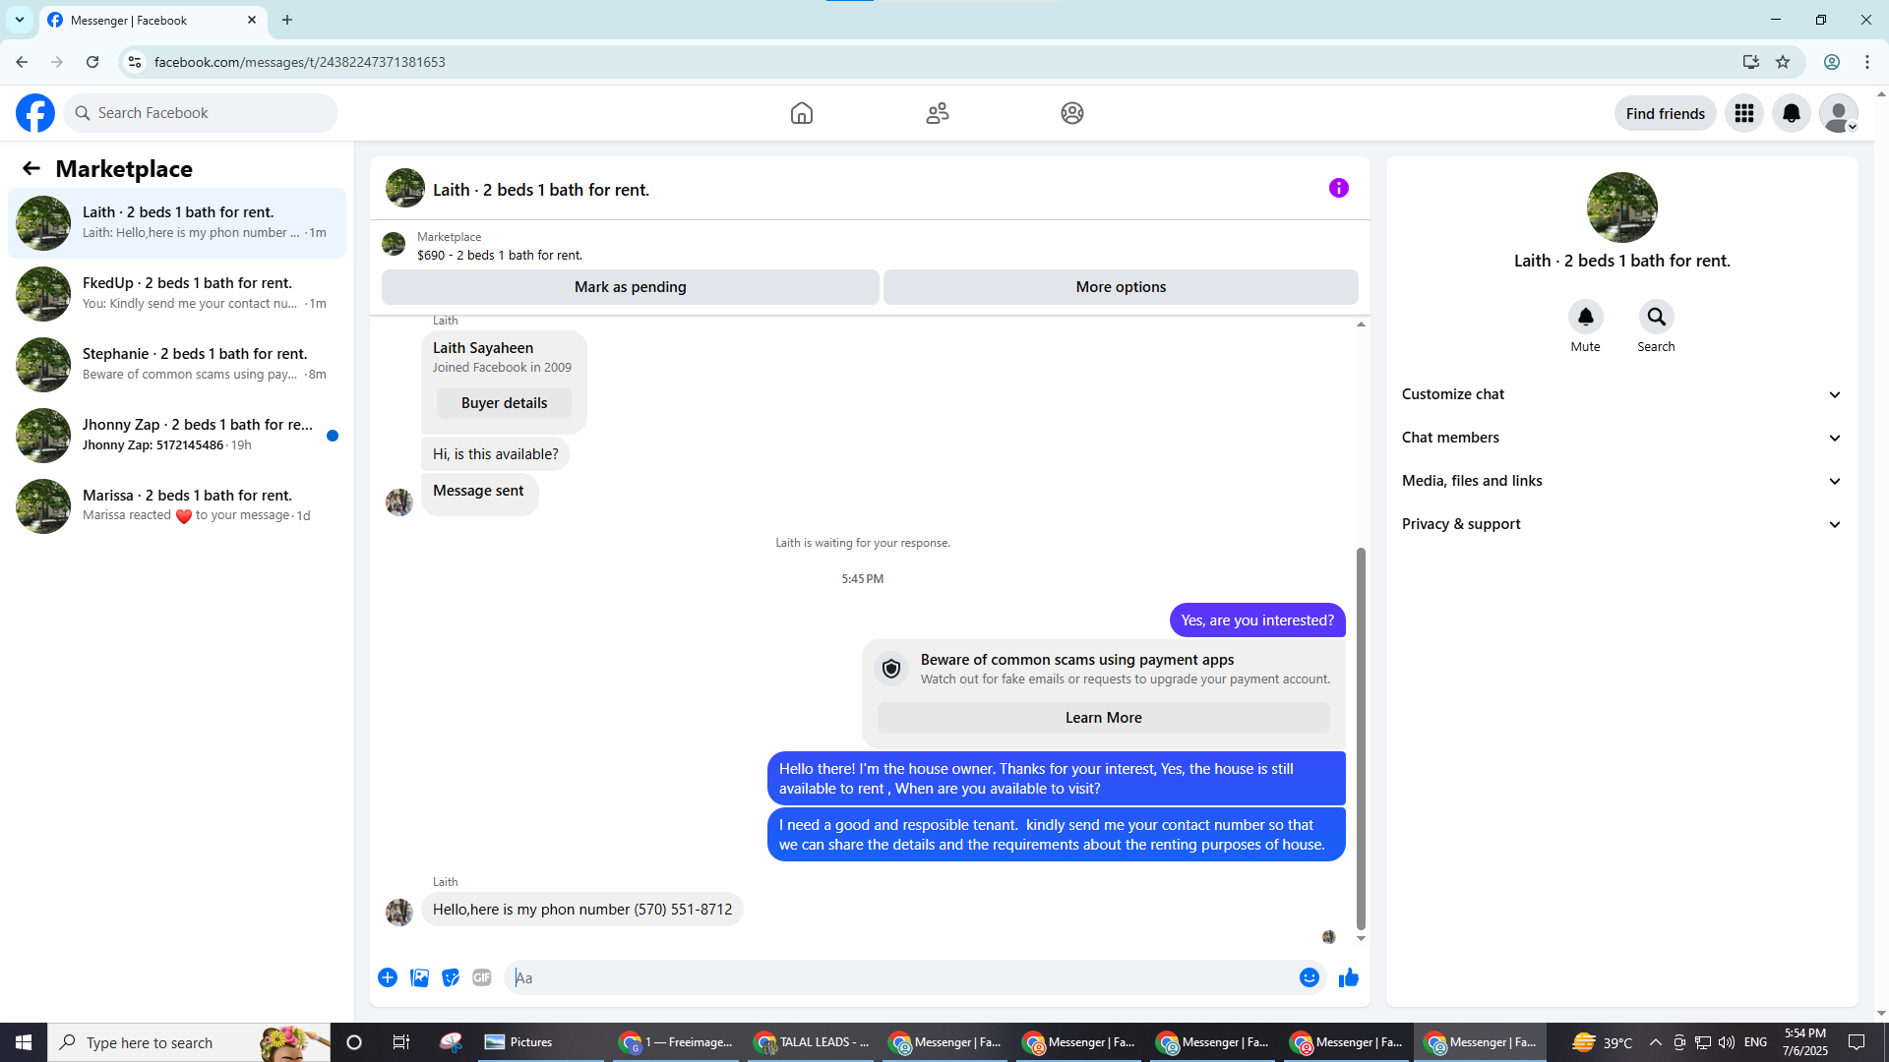Click the chat scrollbar thumb
1889x1062 pixels.
[1361, 737]
